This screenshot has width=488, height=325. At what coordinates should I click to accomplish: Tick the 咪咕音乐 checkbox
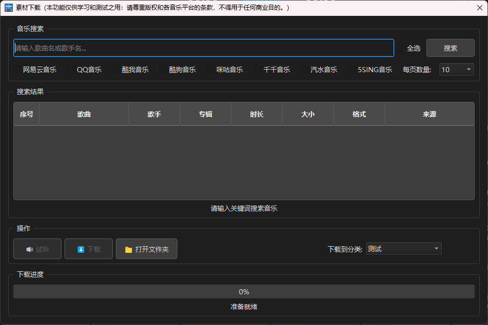pos(211,70)
